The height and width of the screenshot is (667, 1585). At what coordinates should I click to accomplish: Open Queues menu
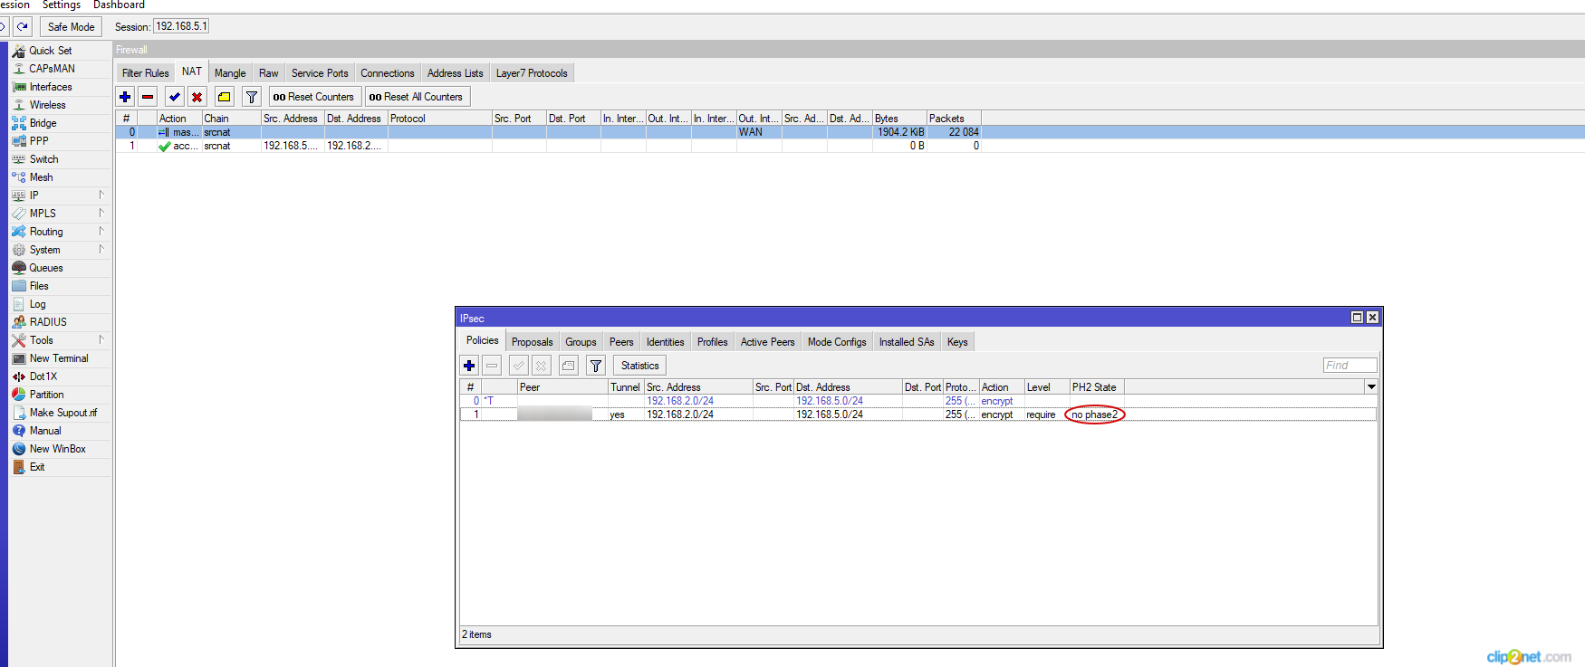(x=46, y=268)
